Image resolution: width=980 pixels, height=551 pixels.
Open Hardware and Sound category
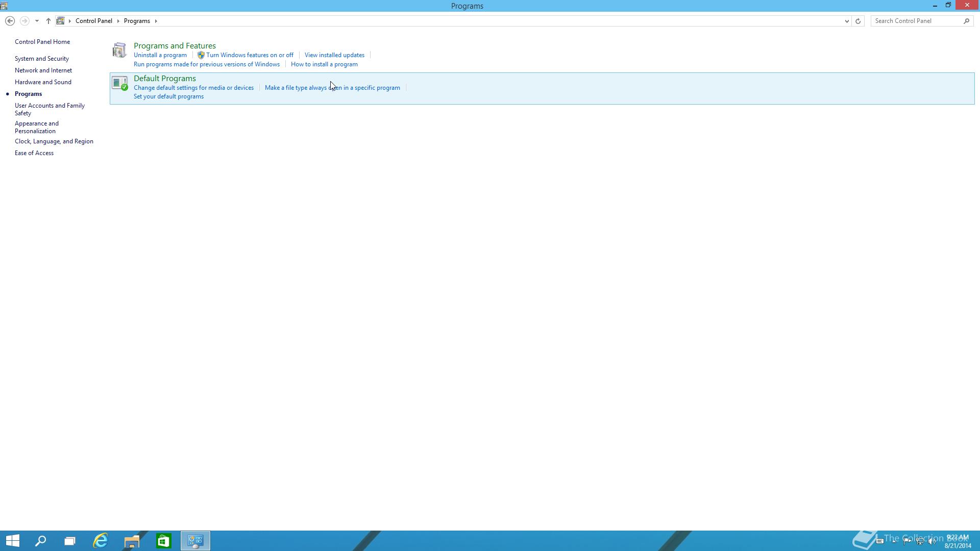43,82
